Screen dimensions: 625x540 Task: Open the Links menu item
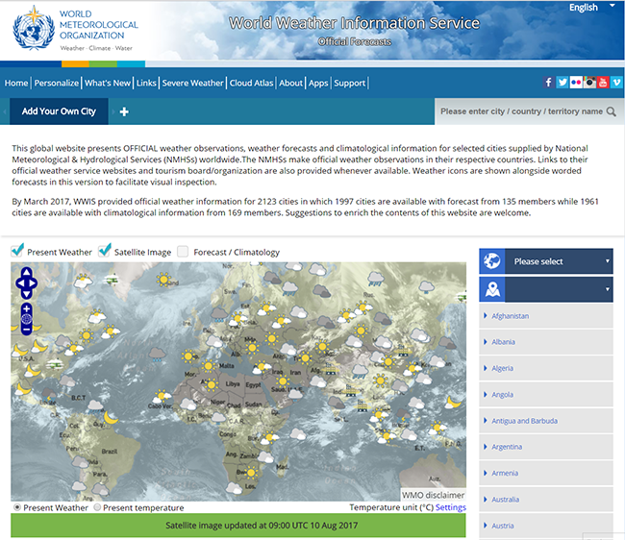(x=146, y=83)
